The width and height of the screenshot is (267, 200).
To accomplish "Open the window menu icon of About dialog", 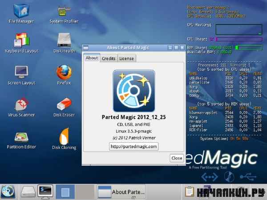I will pos(86,48).
